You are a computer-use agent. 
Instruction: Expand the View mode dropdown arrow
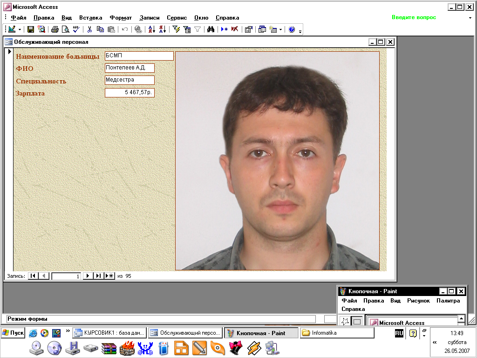tap(20, 29)
